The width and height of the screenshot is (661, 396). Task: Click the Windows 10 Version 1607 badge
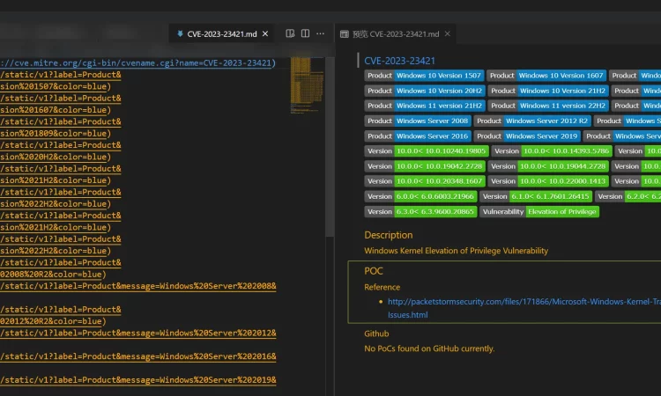546,76
